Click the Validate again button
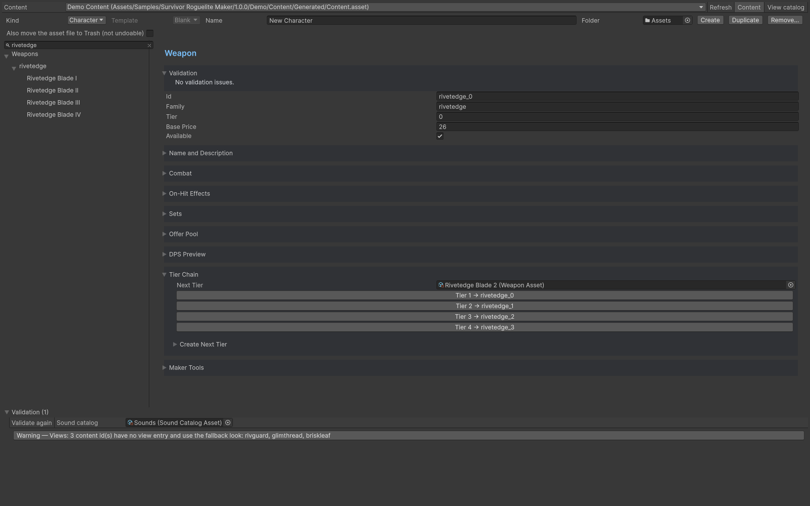 (32, 423)
